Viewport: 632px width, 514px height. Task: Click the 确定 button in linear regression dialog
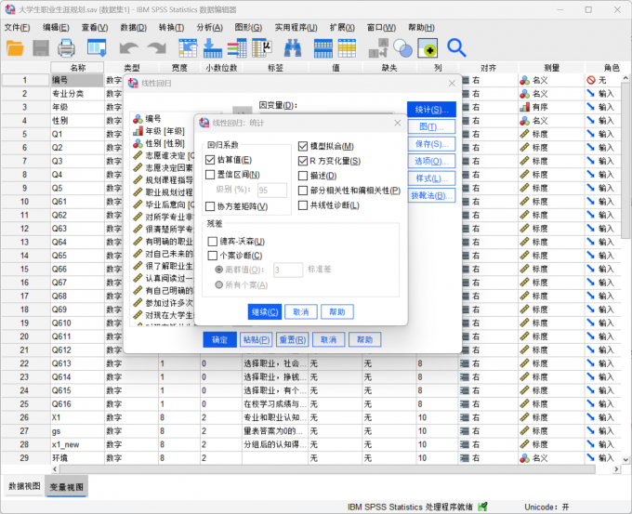coord(219,340)
